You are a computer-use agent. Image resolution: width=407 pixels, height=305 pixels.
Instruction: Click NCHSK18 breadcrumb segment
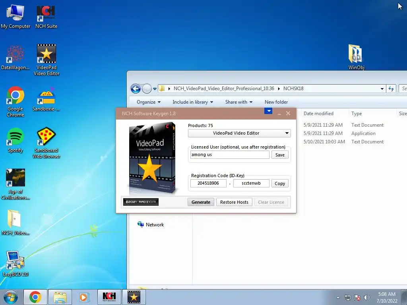click(293, 89)
